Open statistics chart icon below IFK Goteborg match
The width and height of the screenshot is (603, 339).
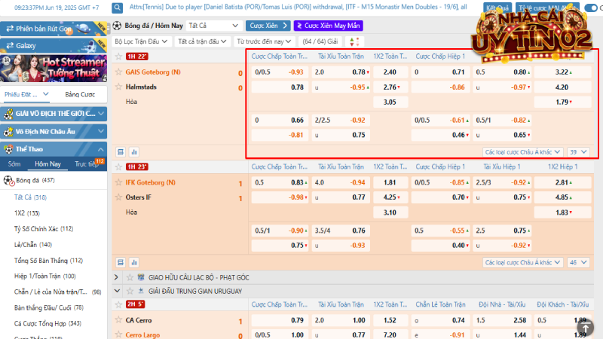click(134, 262)
